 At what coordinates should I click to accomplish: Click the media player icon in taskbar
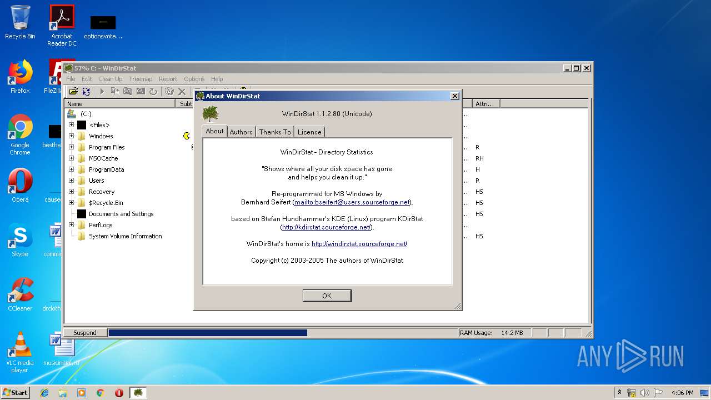(x=82, y=393)
